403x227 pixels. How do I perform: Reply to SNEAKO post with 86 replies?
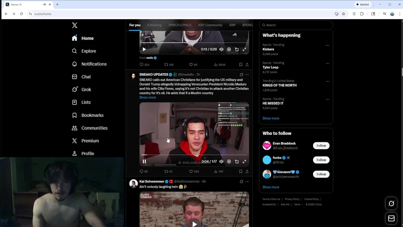coord(144,172)
